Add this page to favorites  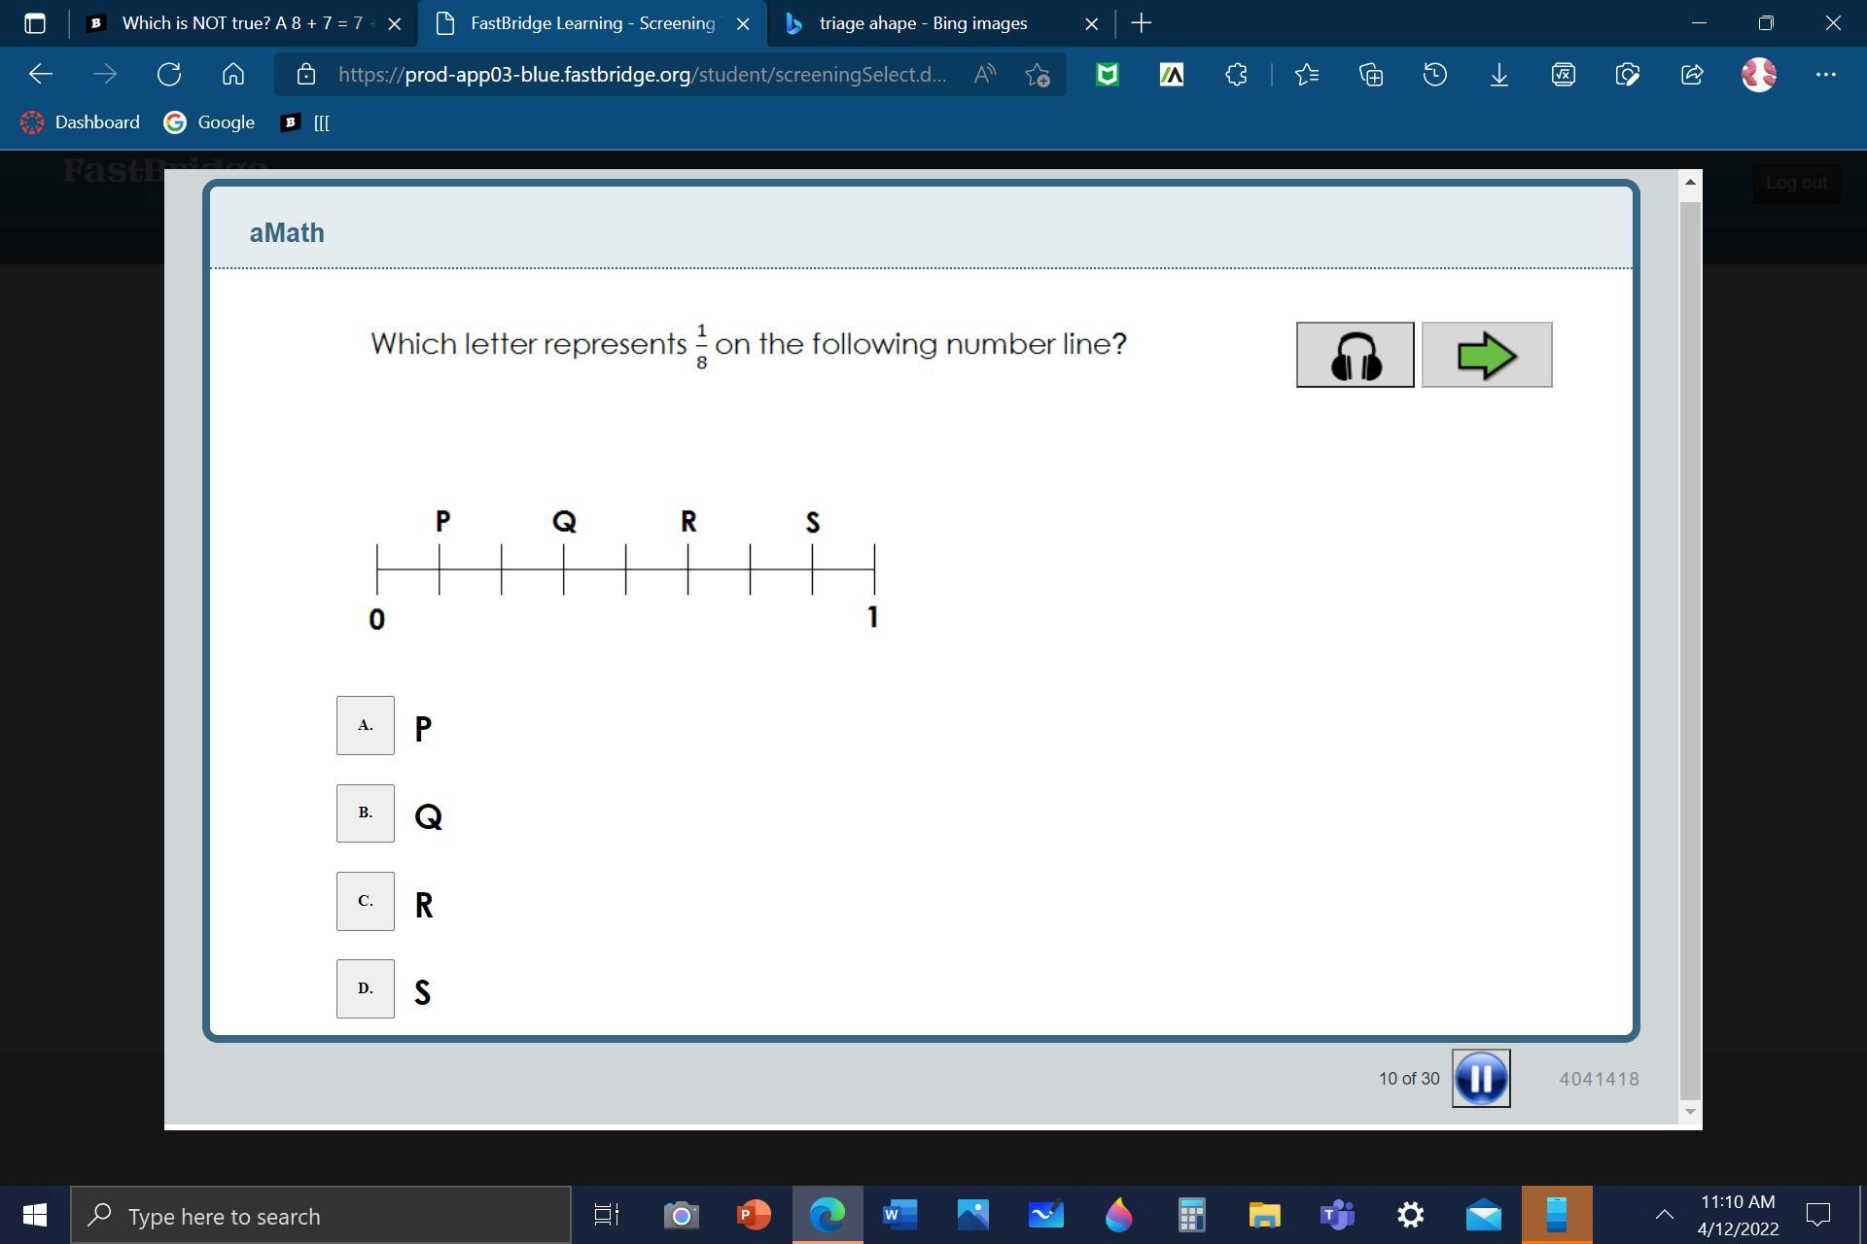click(x=1038, y=75)
